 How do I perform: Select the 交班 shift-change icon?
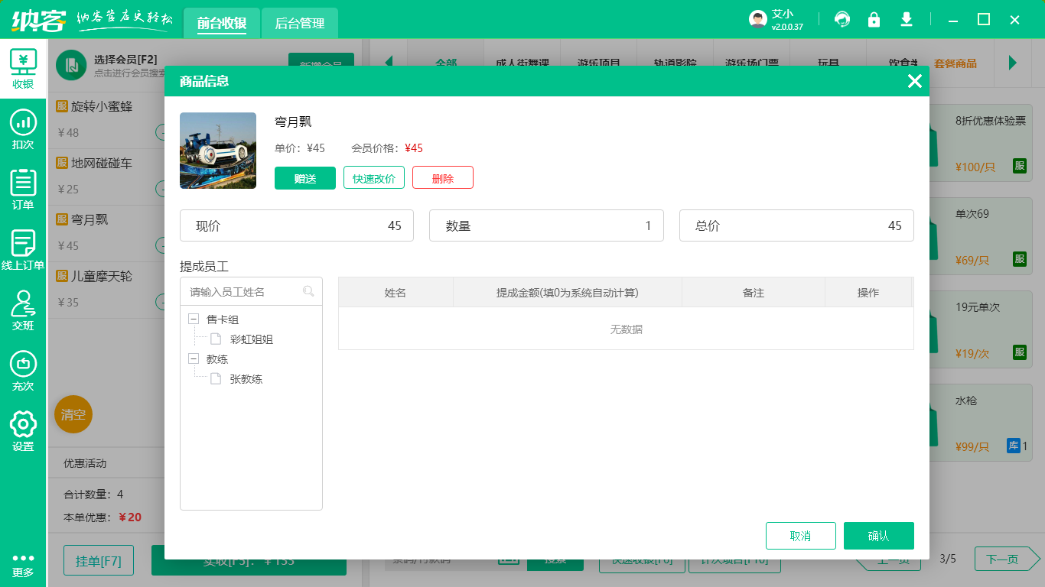(23, 312)
